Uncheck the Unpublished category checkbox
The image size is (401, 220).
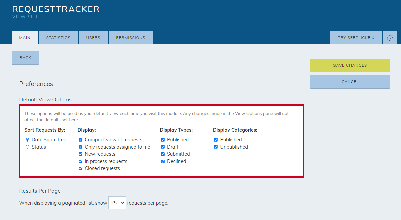216,147
